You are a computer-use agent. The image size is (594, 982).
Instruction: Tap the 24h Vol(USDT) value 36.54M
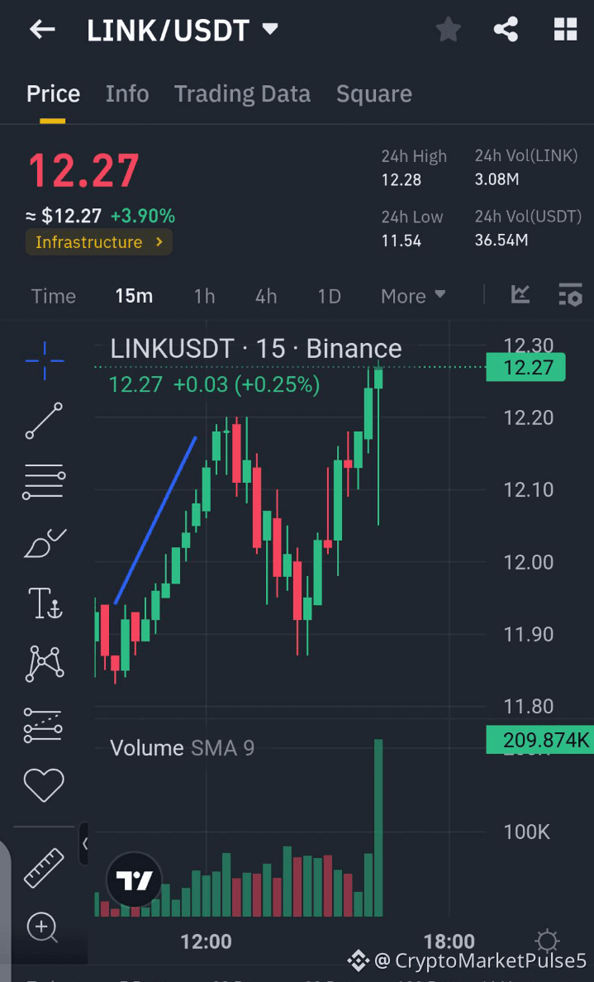[501, 241]
